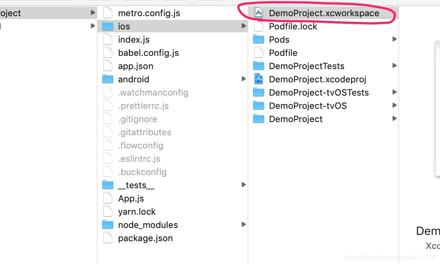The width and height of the screenshot is (440, 264).
Task: Click the Podfile document icon
Action: pos(258,53)
